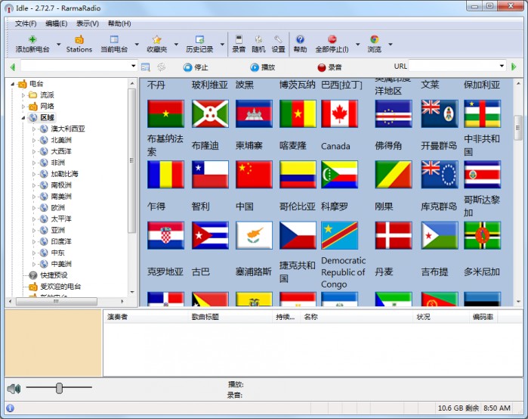Image resolution: width=528 pixels, height=419 pixels.
Task: Select 快捷预设 tree item
Action: (x=54, y=275)
